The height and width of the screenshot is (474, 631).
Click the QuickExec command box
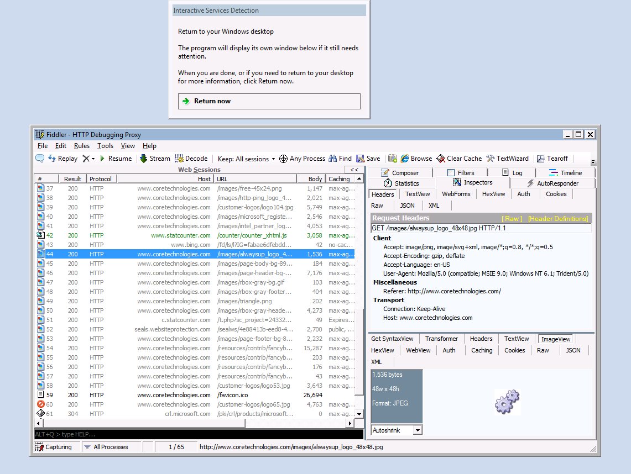click(199, 434)
